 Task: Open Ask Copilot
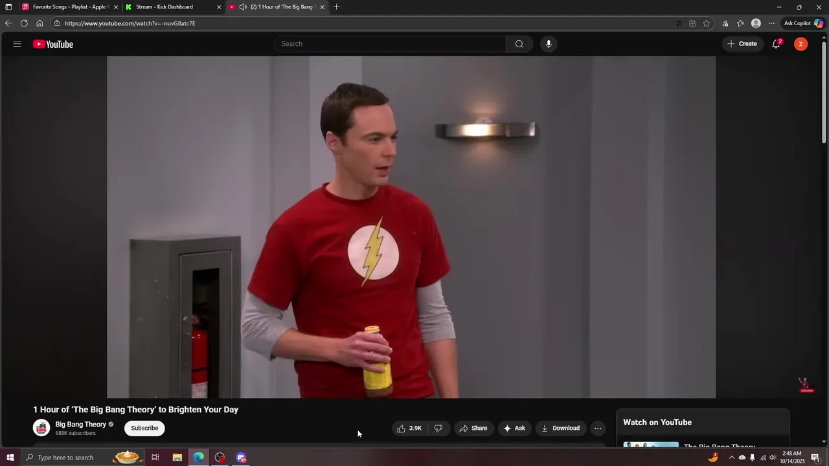click(804, 23)
